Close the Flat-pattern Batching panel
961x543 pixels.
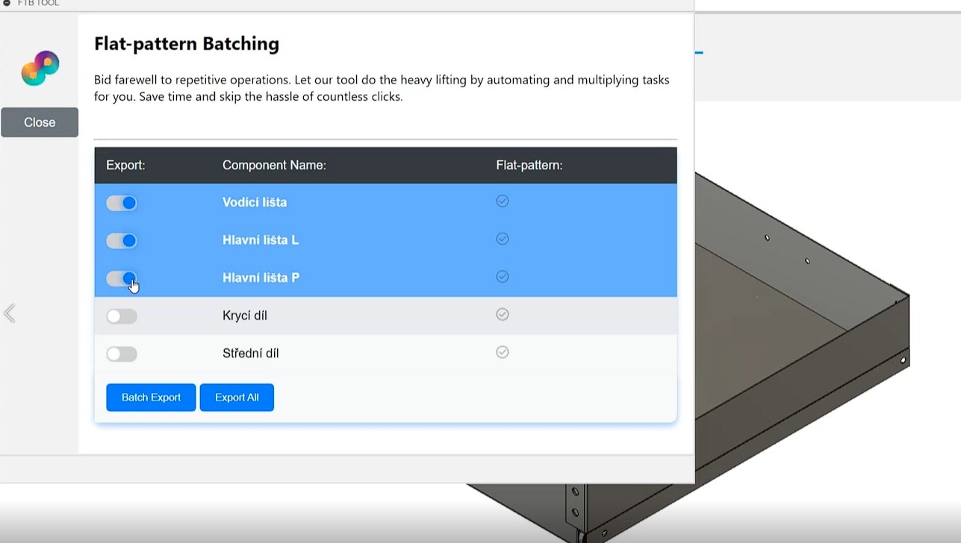40,122
